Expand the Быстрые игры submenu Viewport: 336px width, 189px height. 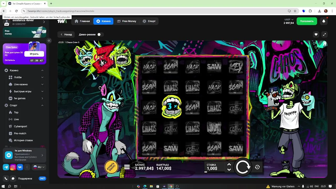pyautogui.click(x=42, y=91)
